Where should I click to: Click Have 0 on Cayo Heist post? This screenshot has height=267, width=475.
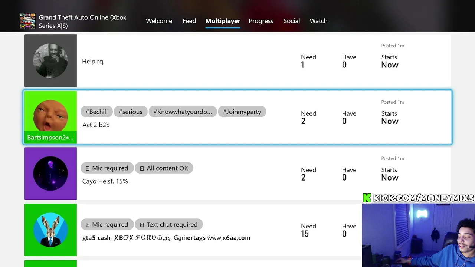coord(349,174)
